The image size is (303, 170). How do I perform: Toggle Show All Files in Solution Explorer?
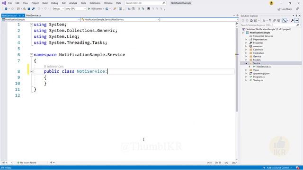279,20
